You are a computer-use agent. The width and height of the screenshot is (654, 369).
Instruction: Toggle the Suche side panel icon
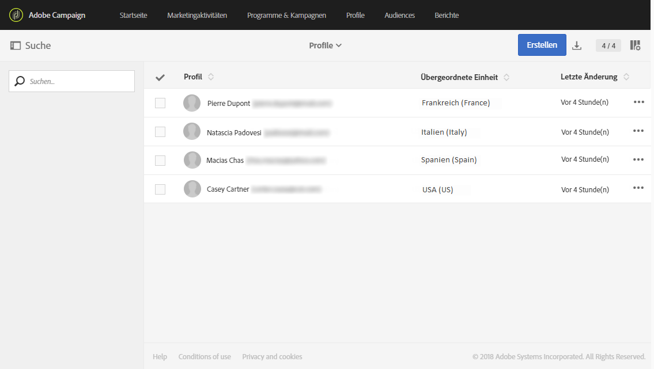pos(16,45)
